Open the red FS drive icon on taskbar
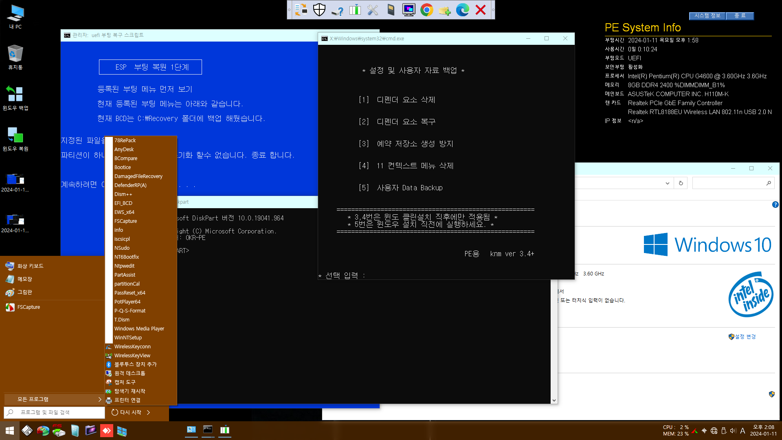 pos(59,431)
